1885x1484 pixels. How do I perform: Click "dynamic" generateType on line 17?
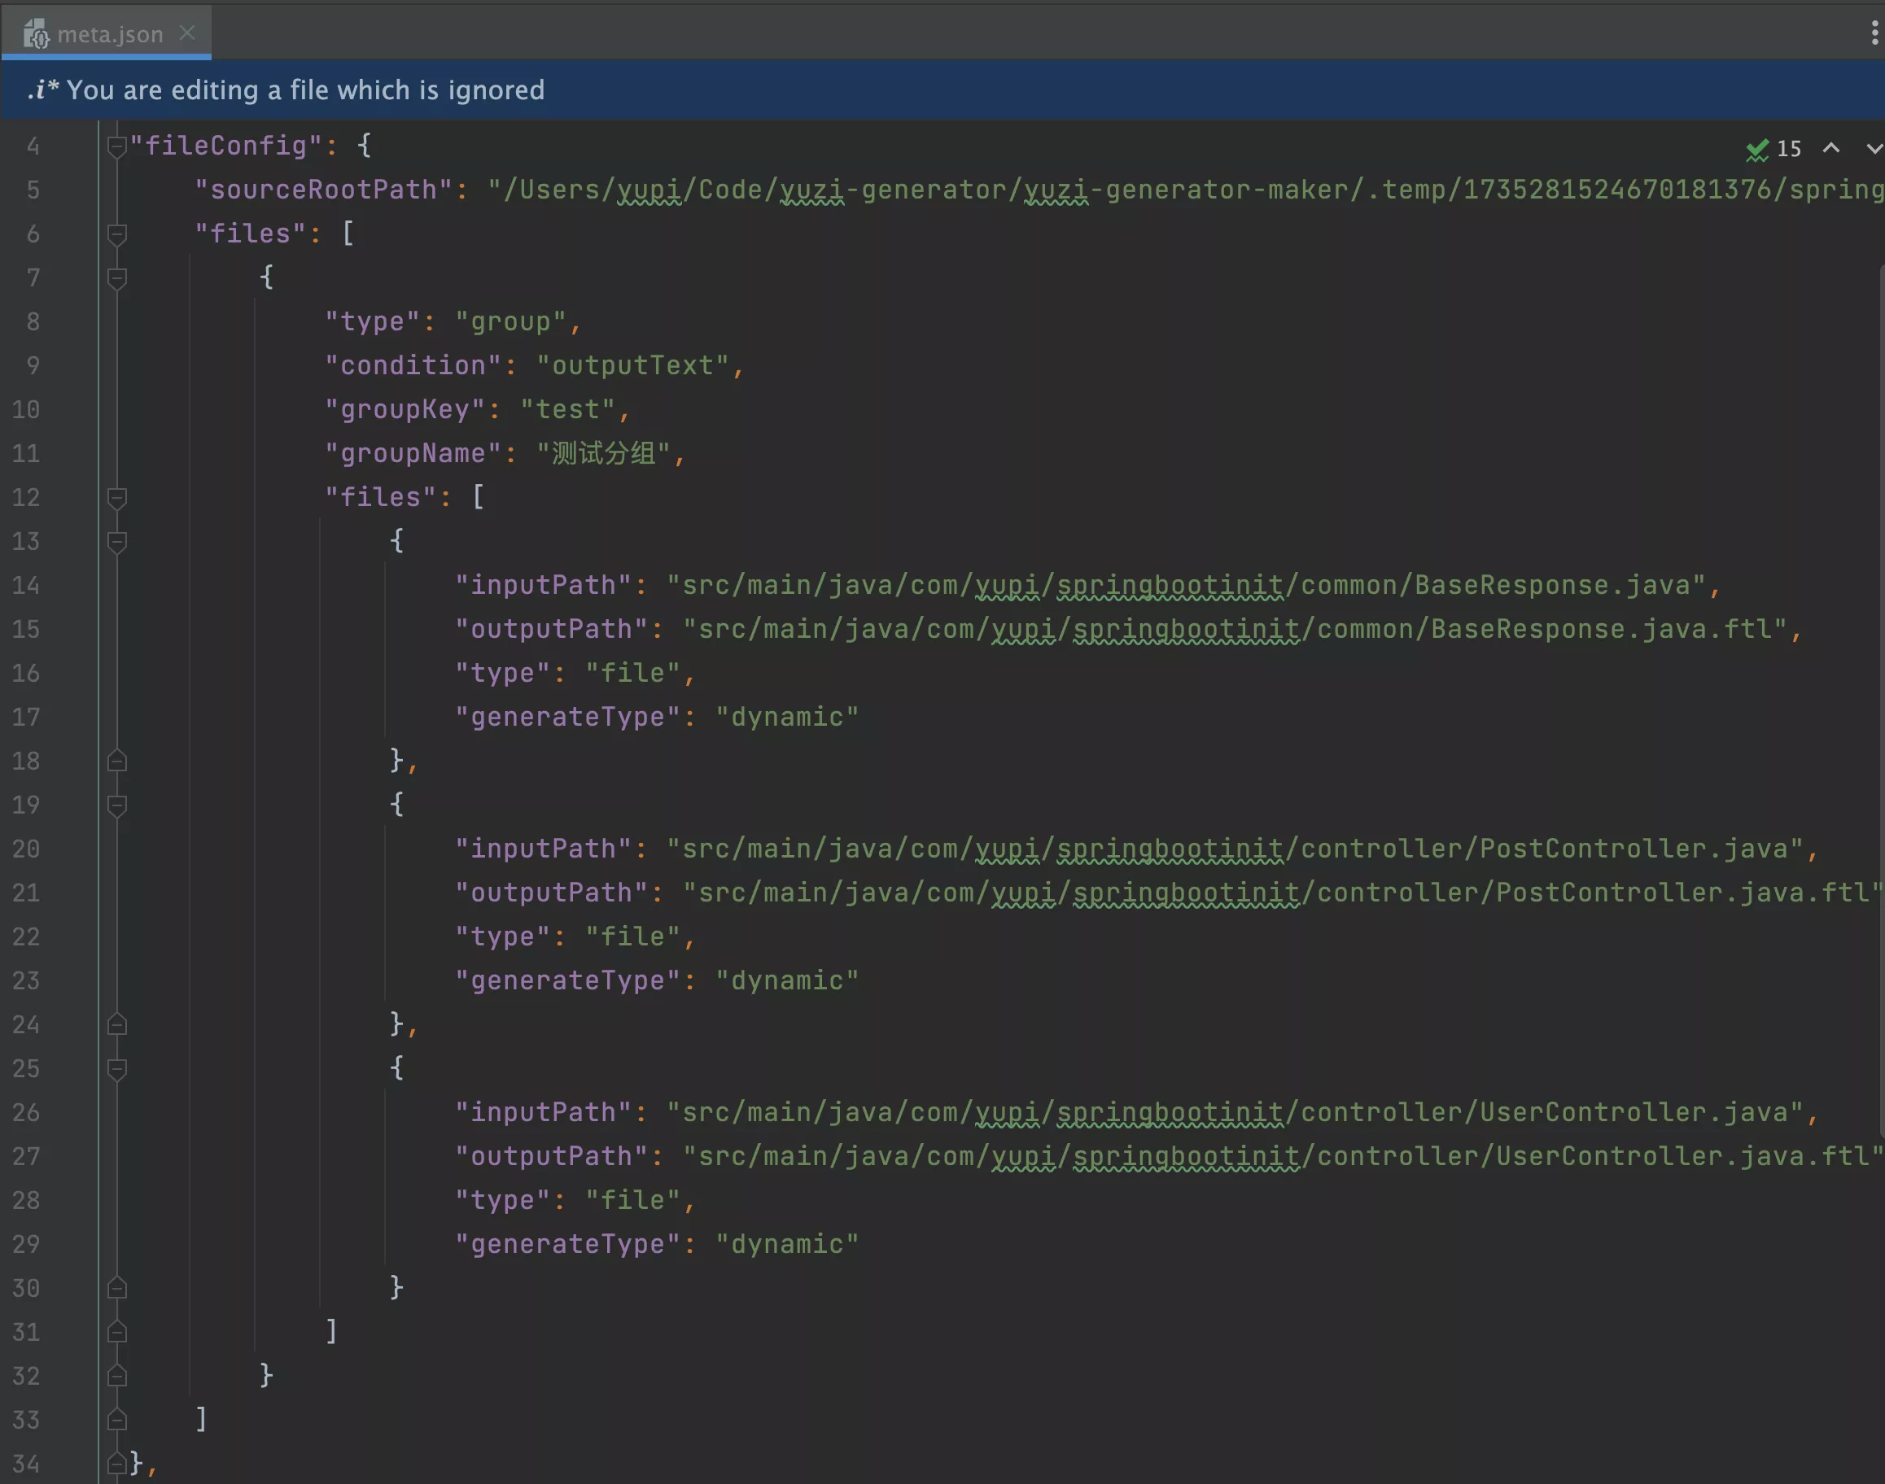pos(787,718)
